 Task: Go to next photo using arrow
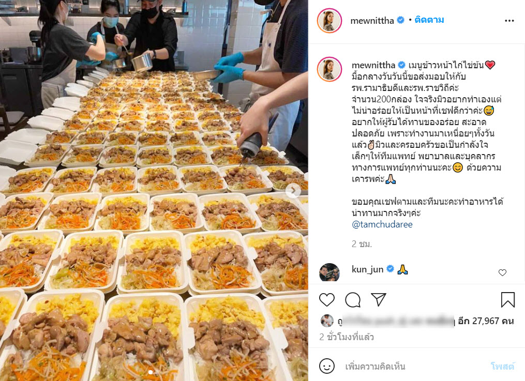(x=293, y=191)
